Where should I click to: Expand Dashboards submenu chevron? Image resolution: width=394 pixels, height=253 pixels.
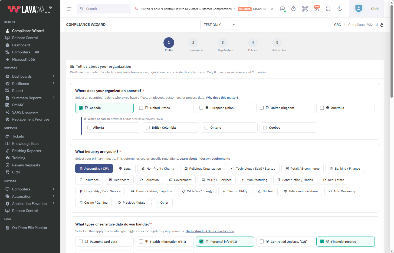click(x=54, y=76)
